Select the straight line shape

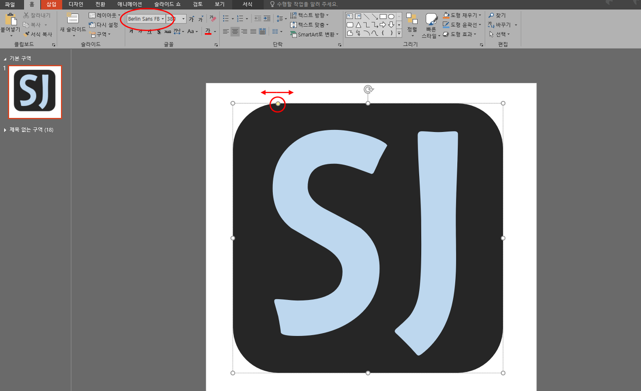point(367,16)
